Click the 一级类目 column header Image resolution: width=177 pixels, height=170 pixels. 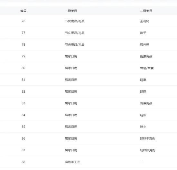pos(71,11)
